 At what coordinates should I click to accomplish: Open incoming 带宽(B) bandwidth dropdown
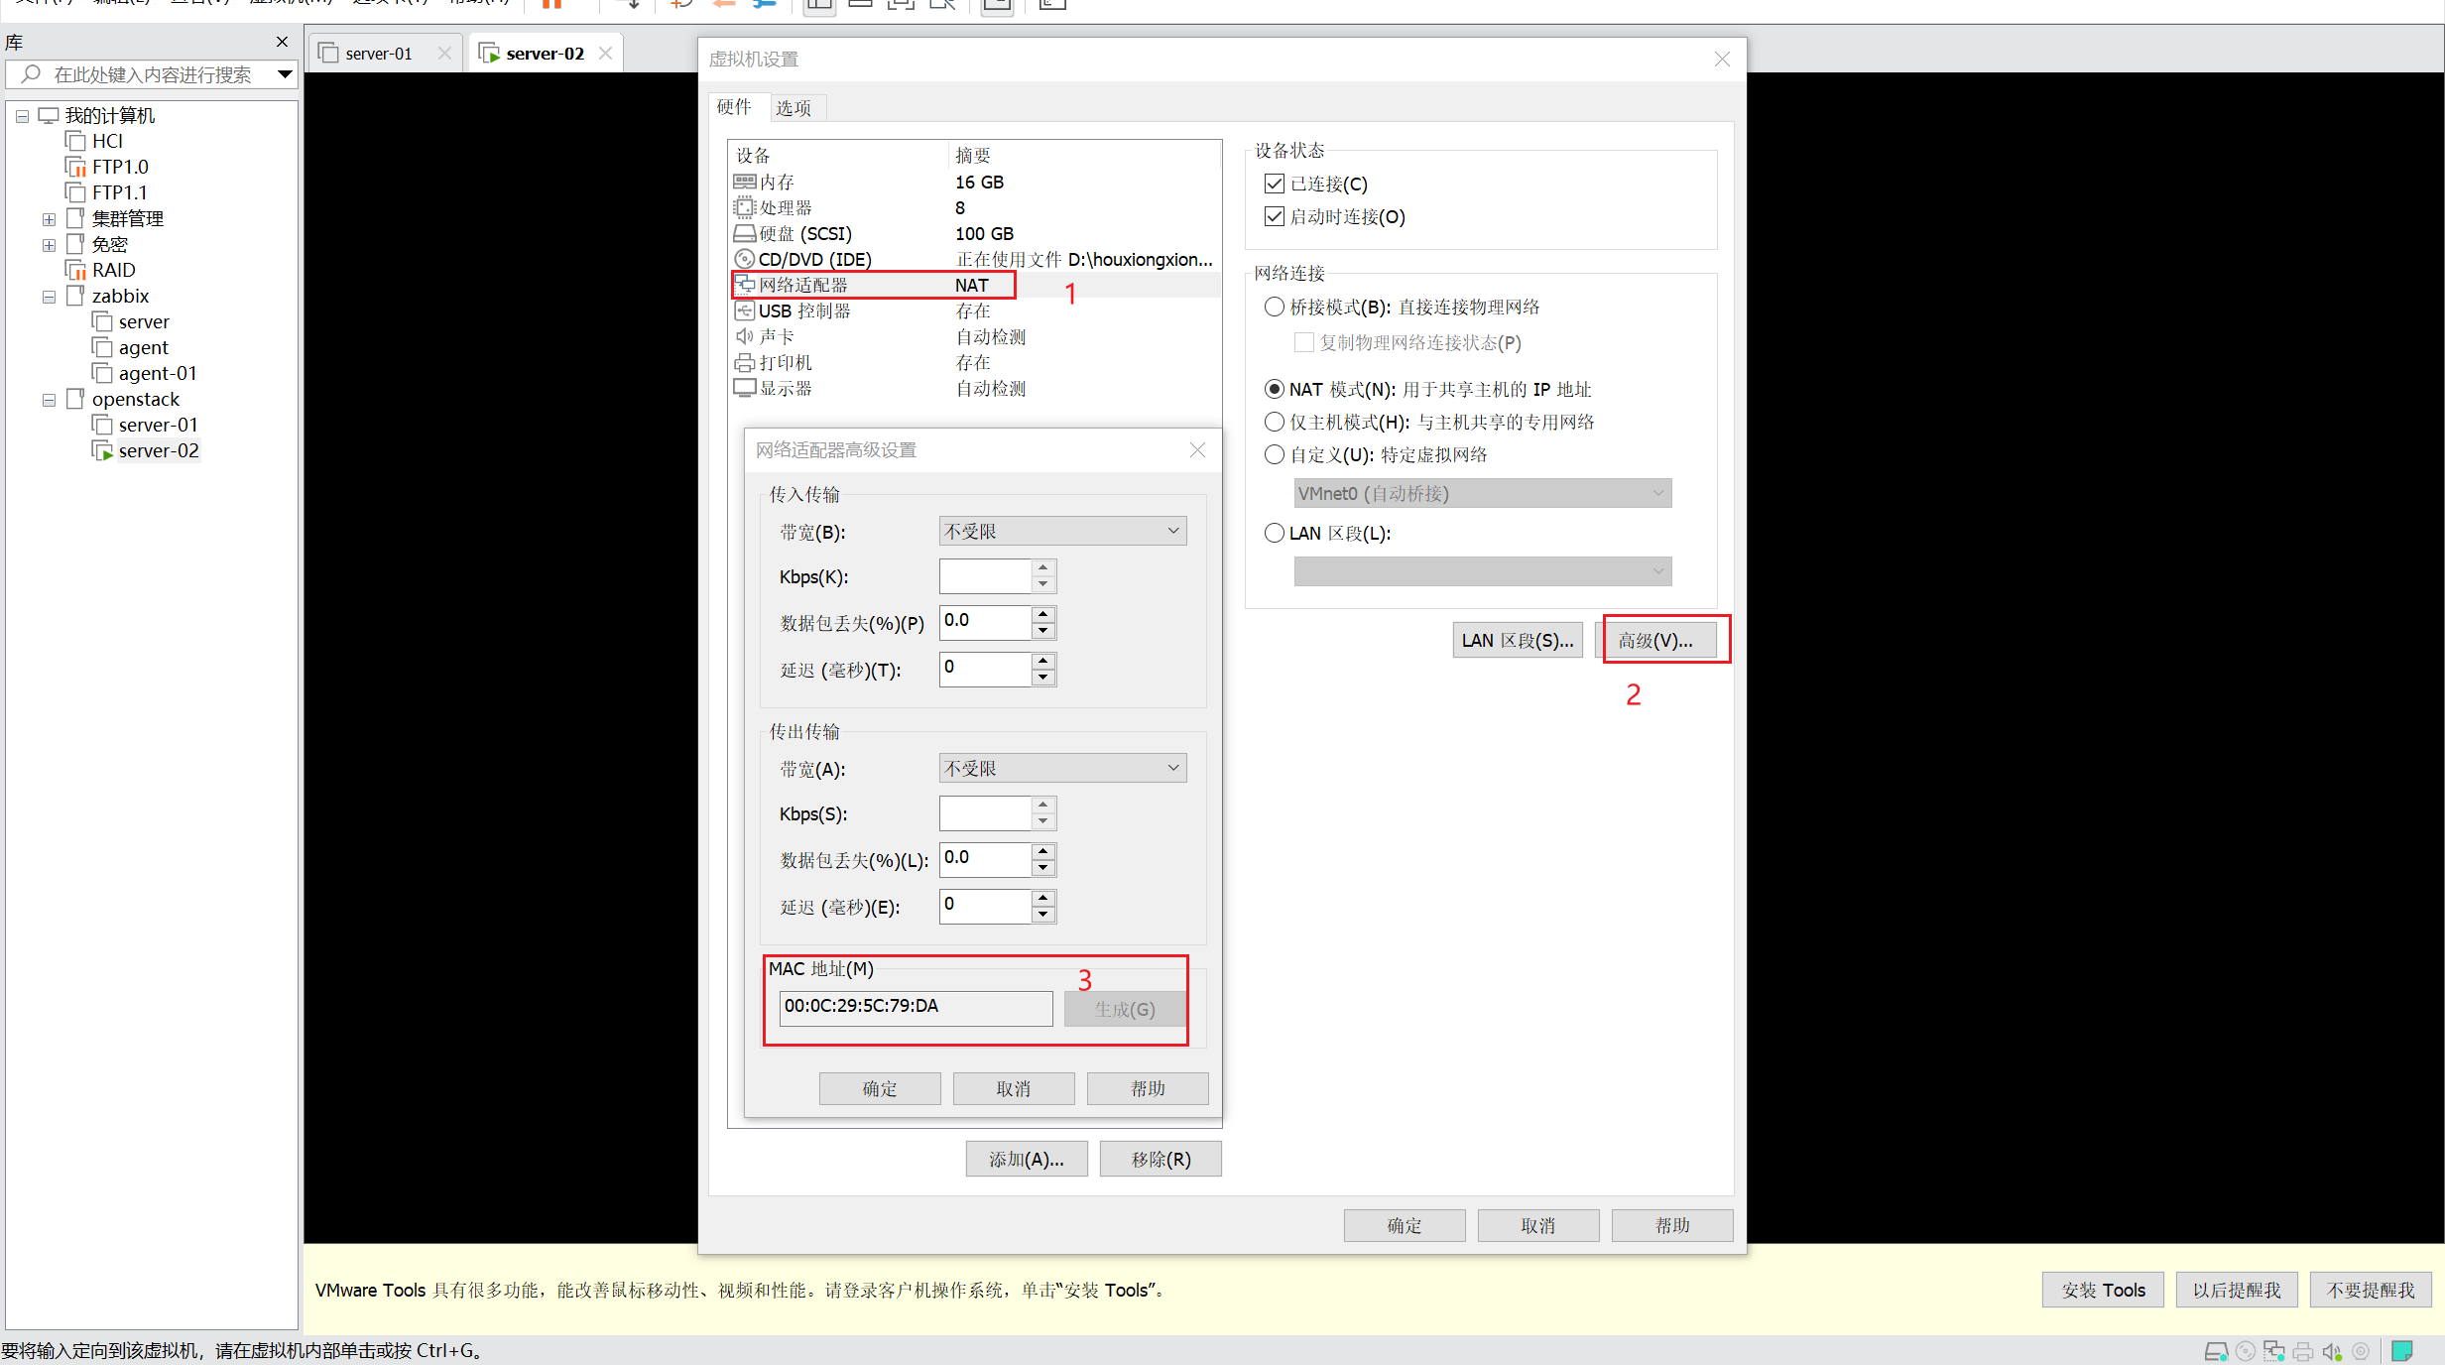pos(1061,531)
